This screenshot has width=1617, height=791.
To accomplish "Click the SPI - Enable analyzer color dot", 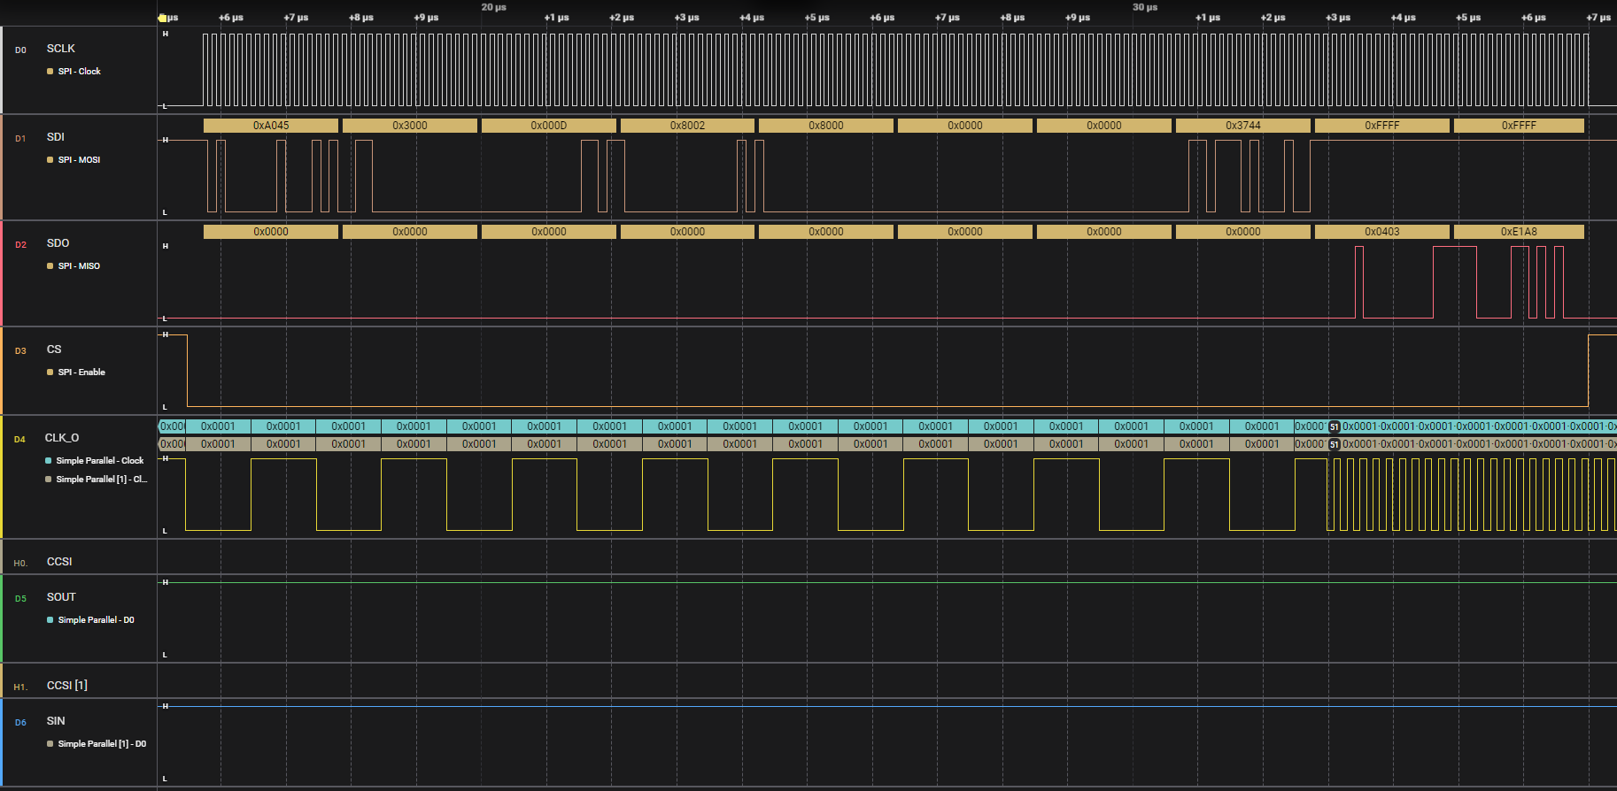I will click(50, 372).
